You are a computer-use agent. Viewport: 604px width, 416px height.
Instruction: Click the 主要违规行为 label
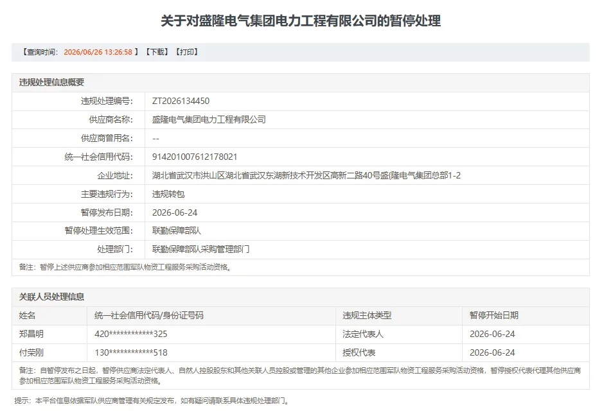[107, 194]
